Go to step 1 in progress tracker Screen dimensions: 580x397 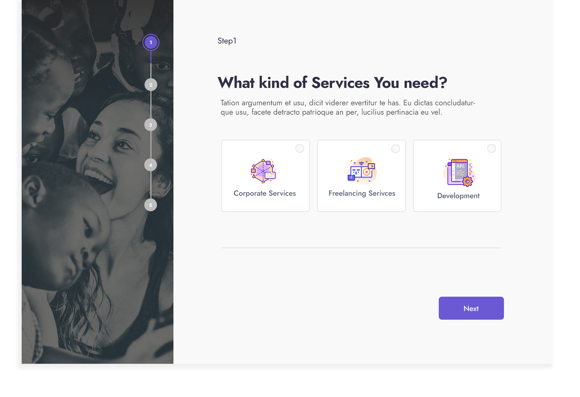click(151, 42)
